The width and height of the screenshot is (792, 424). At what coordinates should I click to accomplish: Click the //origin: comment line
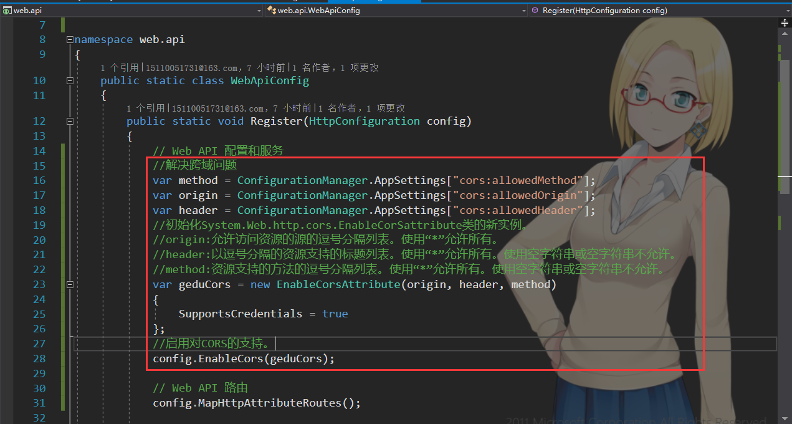[x=326, y=239]
